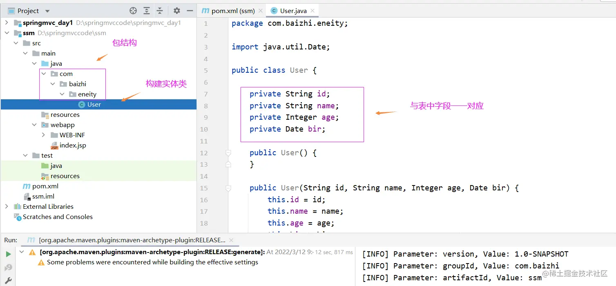Click springmvc_day1 module folder icon
This screenshot has width=616, height=286.
pos(18,23)
